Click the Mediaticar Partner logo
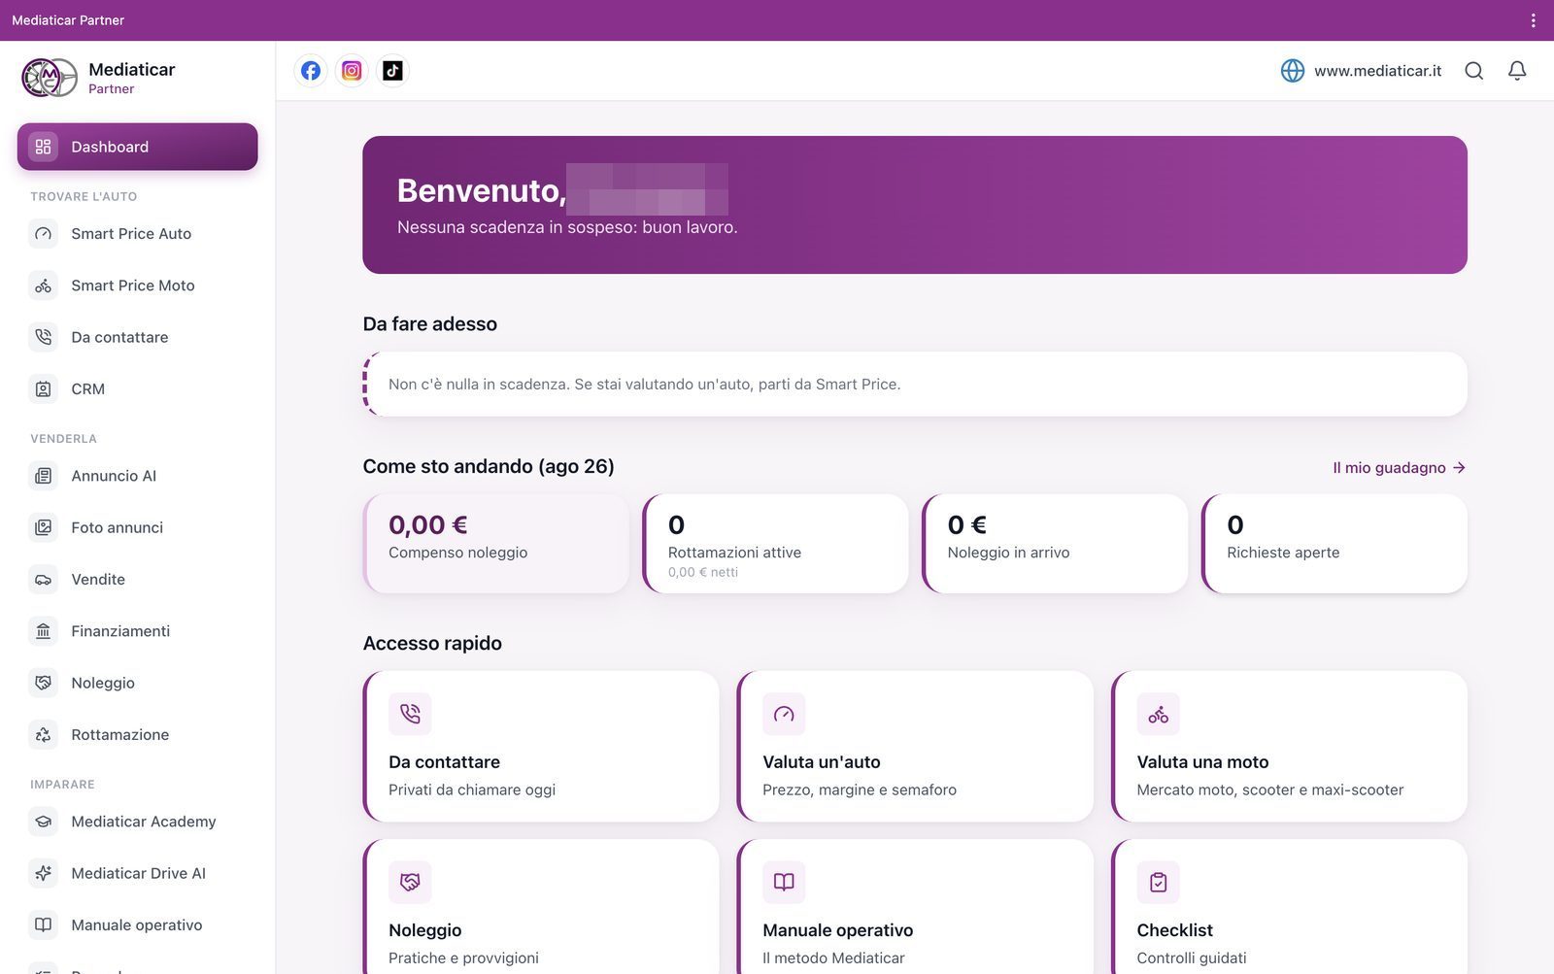Image resolution: width=1554 pixels, height=974 pixels. pyautogui.click(x=50, y=78)
